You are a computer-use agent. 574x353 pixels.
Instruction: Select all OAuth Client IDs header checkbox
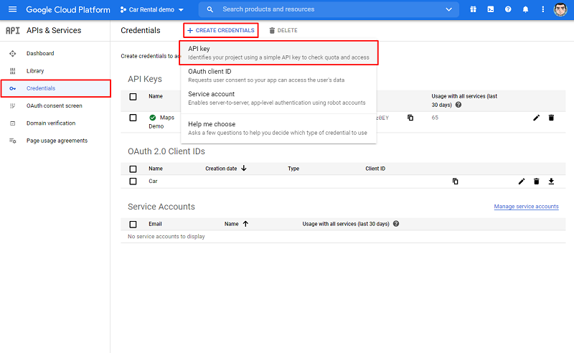(x=133, y=169)
